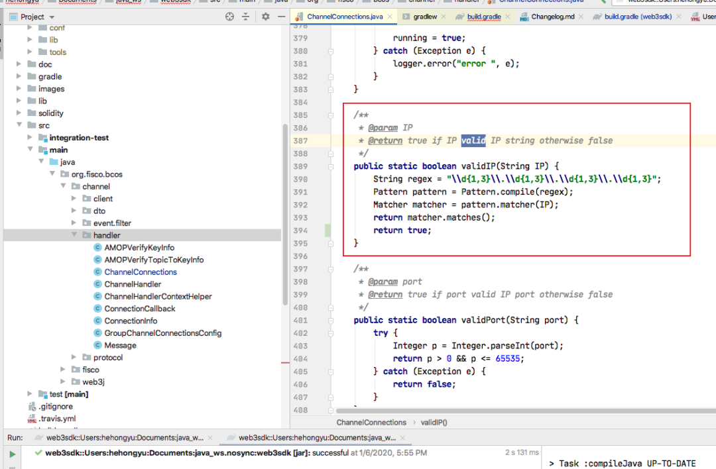Open .gitignore file
This screenshot has width=716, height=469.
click(55, 407)
